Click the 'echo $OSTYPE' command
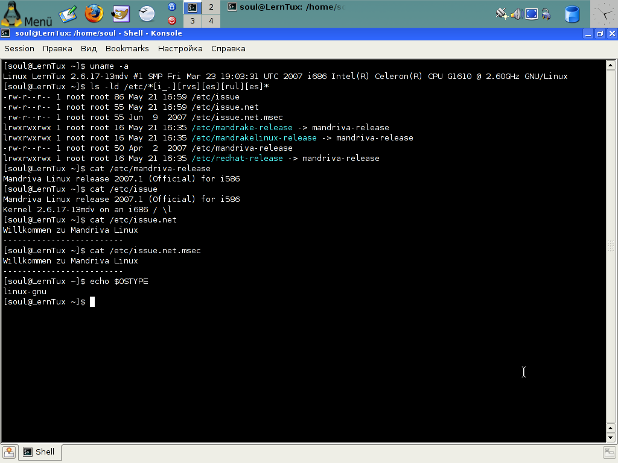Image resolution: width=618 pixels, height=463 pixels. click(x=119, y=281)
